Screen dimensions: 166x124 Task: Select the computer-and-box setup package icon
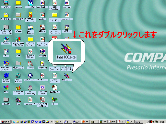pos(67,27)
